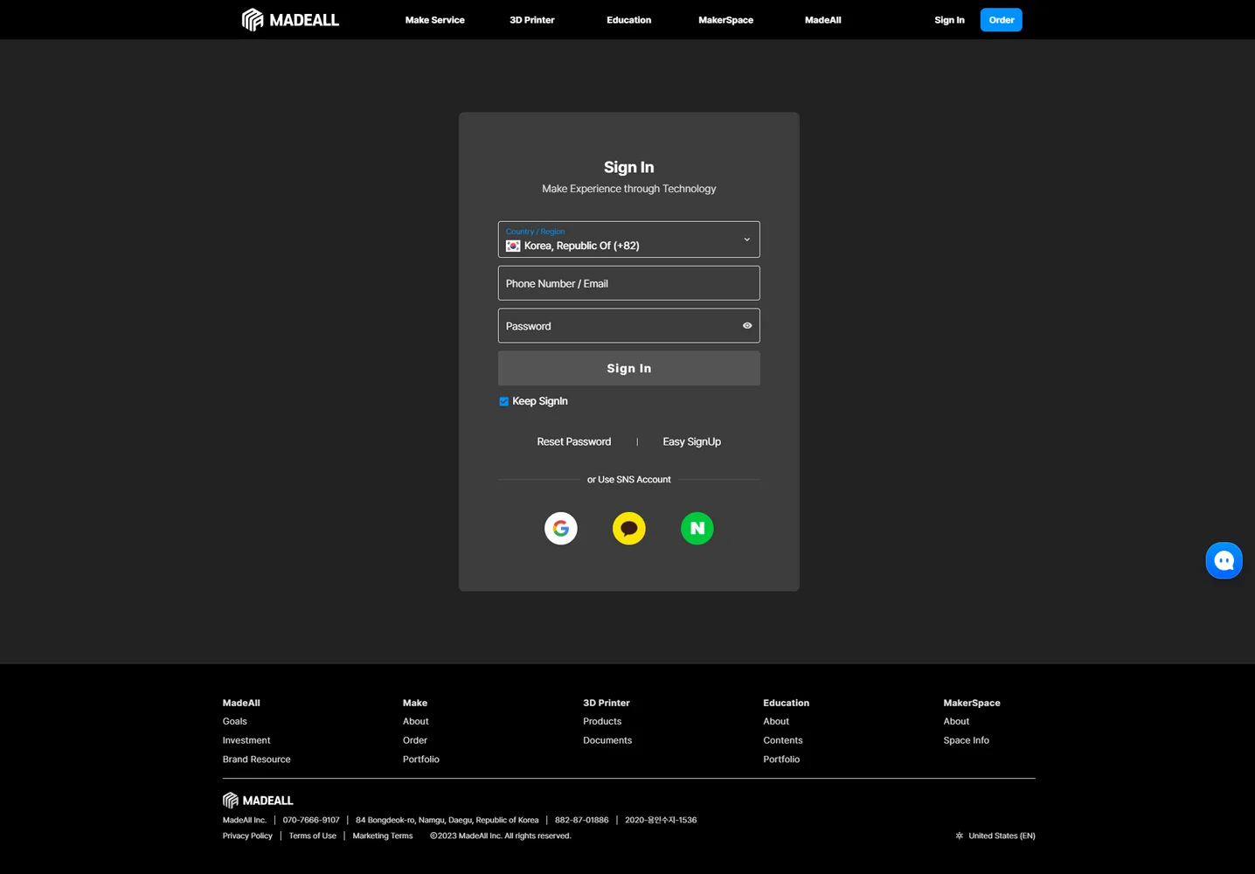Click the gray Sign In submit button
The width and height of the screenshot is (1255, 874).
(629, 368)
